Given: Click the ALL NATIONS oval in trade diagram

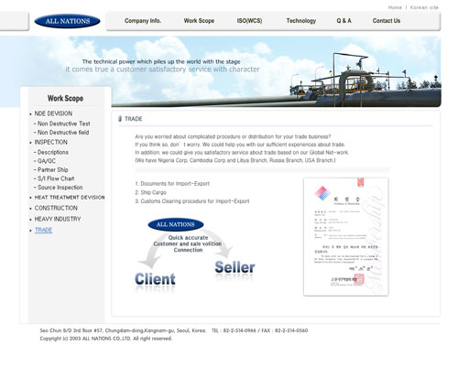Looking at the screenshot, I should coord(176,225).
